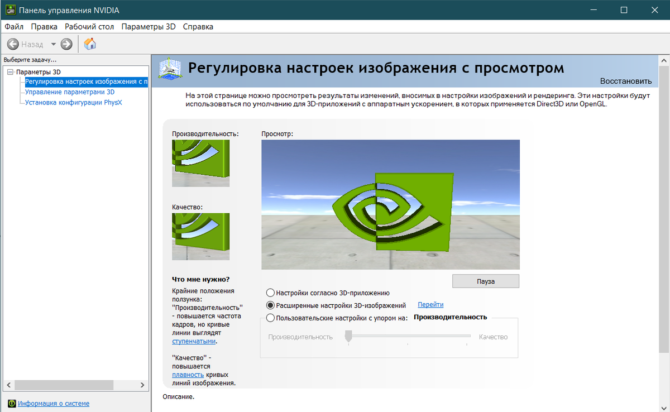Open the Файл menu
This screenshot has width=670, height=412.
click(x=14, y=27)
